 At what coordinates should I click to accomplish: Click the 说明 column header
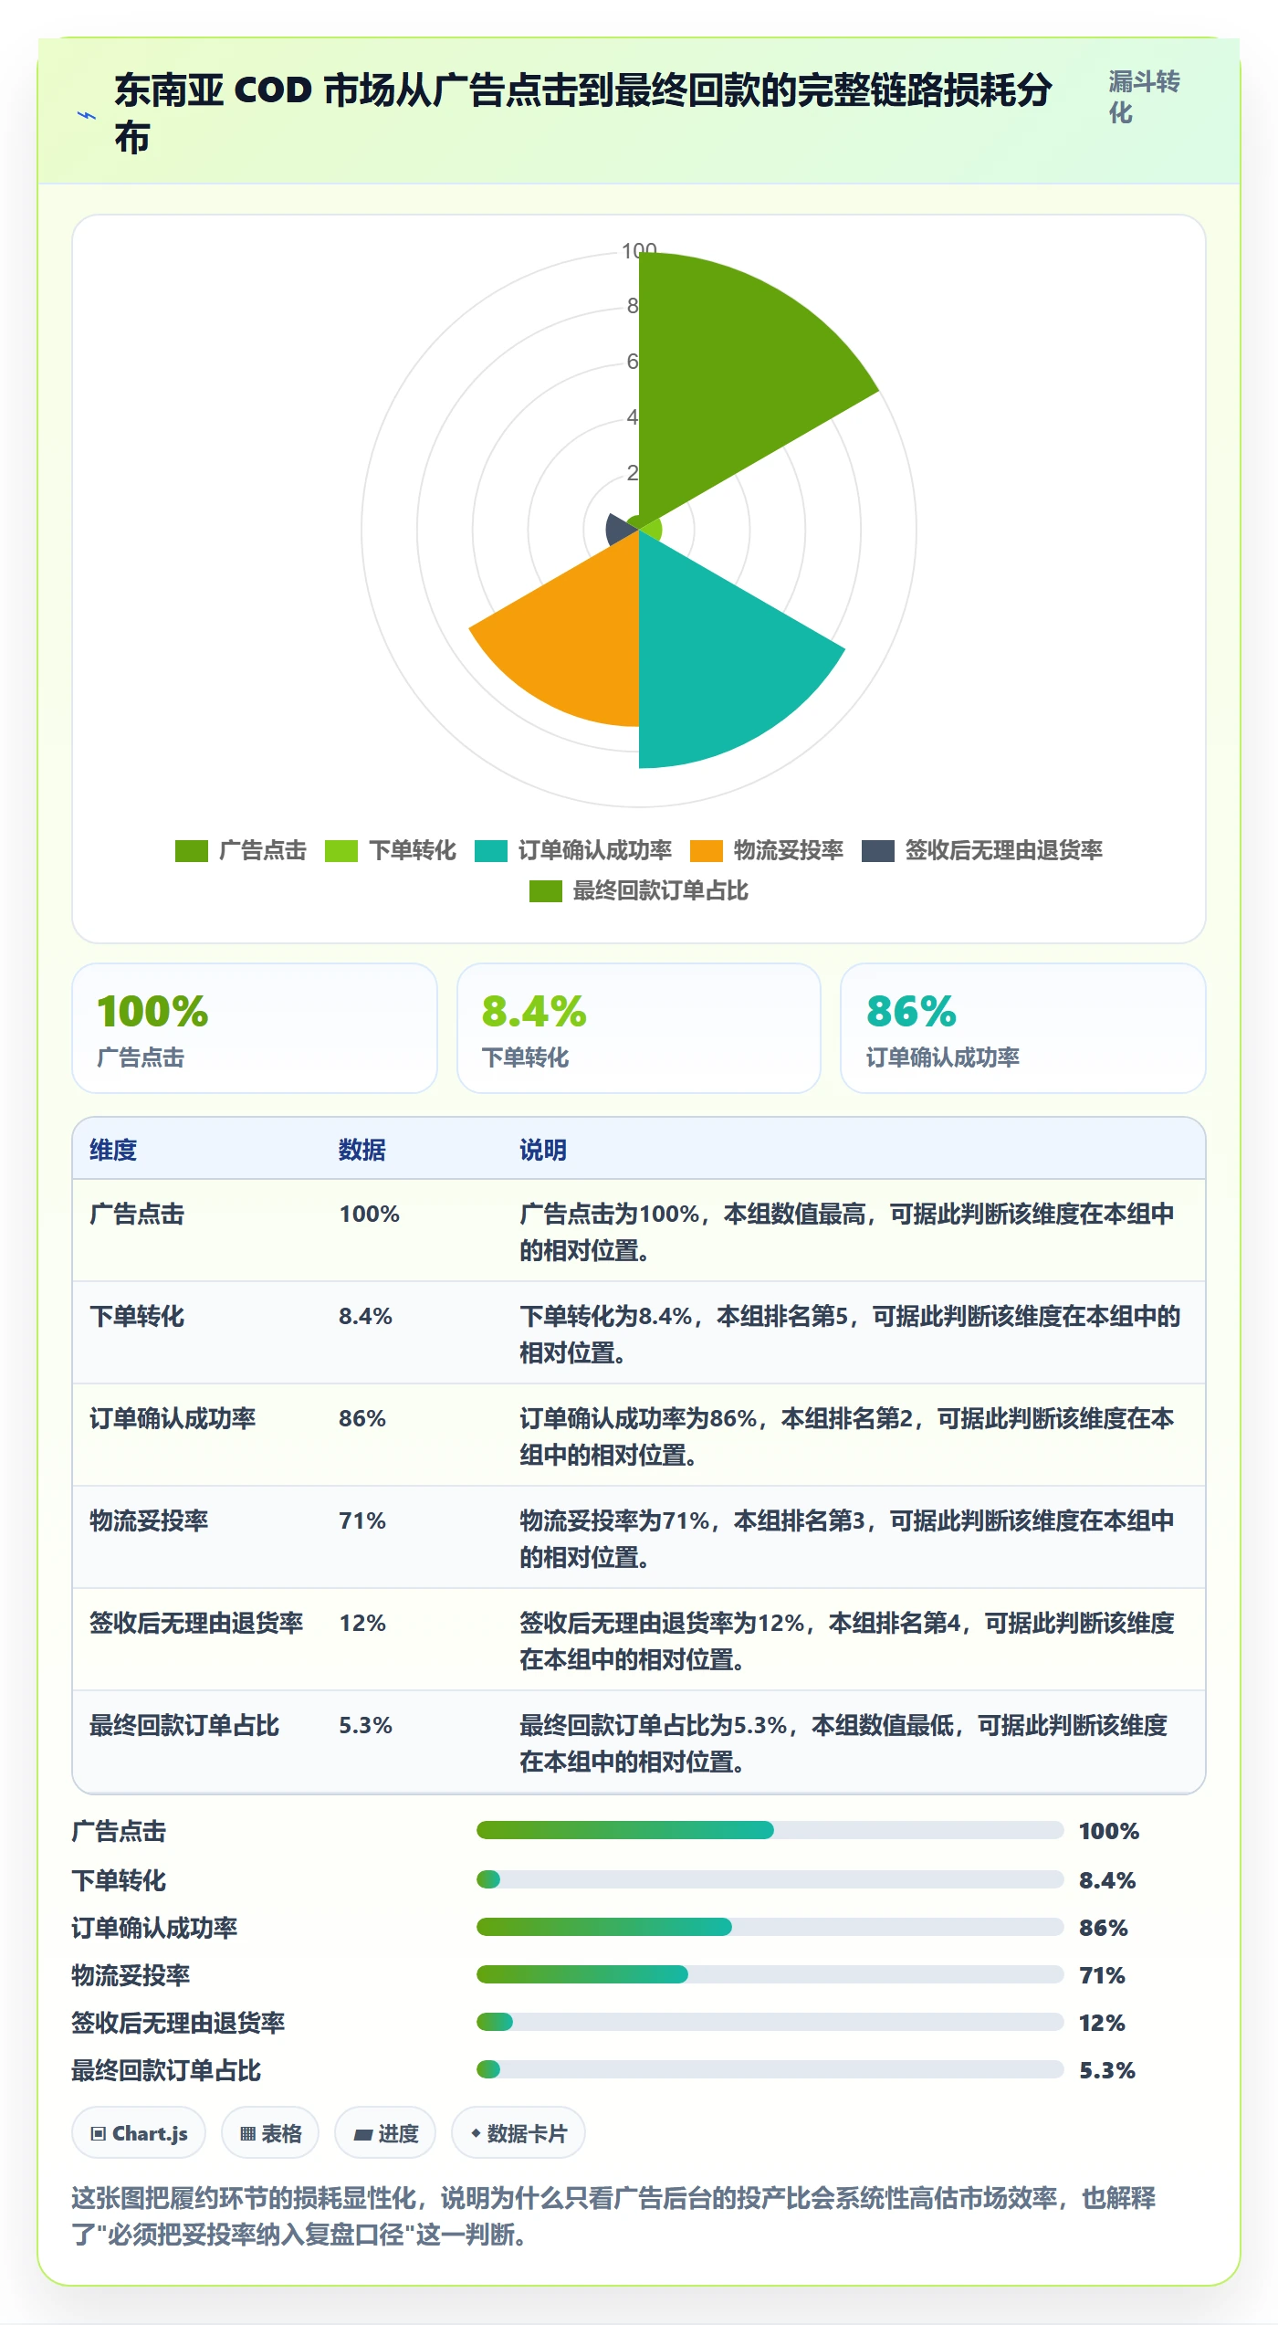point(543,1150)
